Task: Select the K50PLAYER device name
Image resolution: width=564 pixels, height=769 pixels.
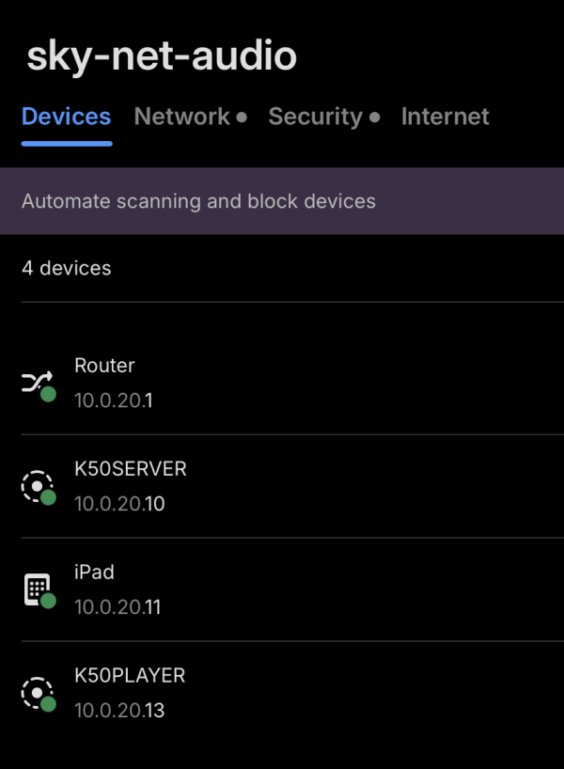Action: click(x=130, y=676)
